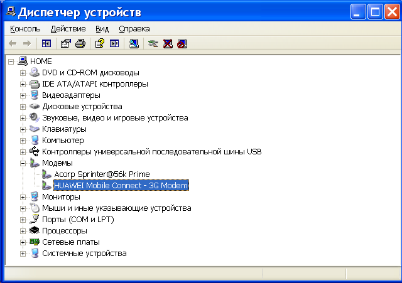Click the Print toolbar icon
Image resolution: width=402 pixels, height=283 pixels.
pos(80,43)
